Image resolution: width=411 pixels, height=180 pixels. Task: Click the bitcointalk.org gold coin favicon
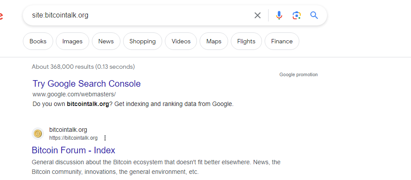point(38,134)
